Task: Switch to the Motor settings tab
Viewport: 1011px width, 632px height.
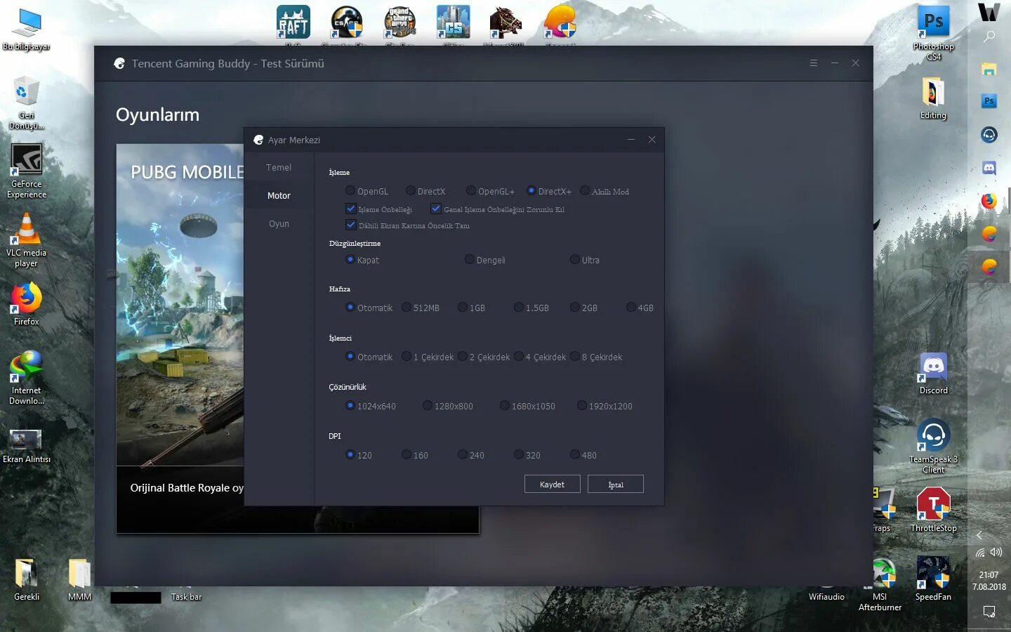Action: click(279, 195)
